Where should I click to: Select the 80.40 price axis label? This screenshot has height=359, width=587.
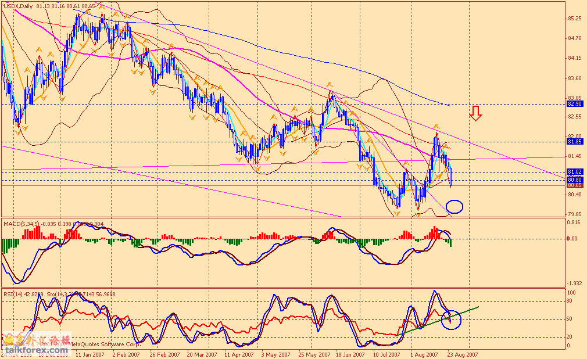(575, 194)
